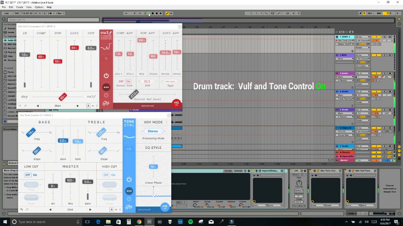Image resolution: width=403 pixels, height=226 pixels.
Task: Select previous preset before Slam
Action: pos(38,106)
